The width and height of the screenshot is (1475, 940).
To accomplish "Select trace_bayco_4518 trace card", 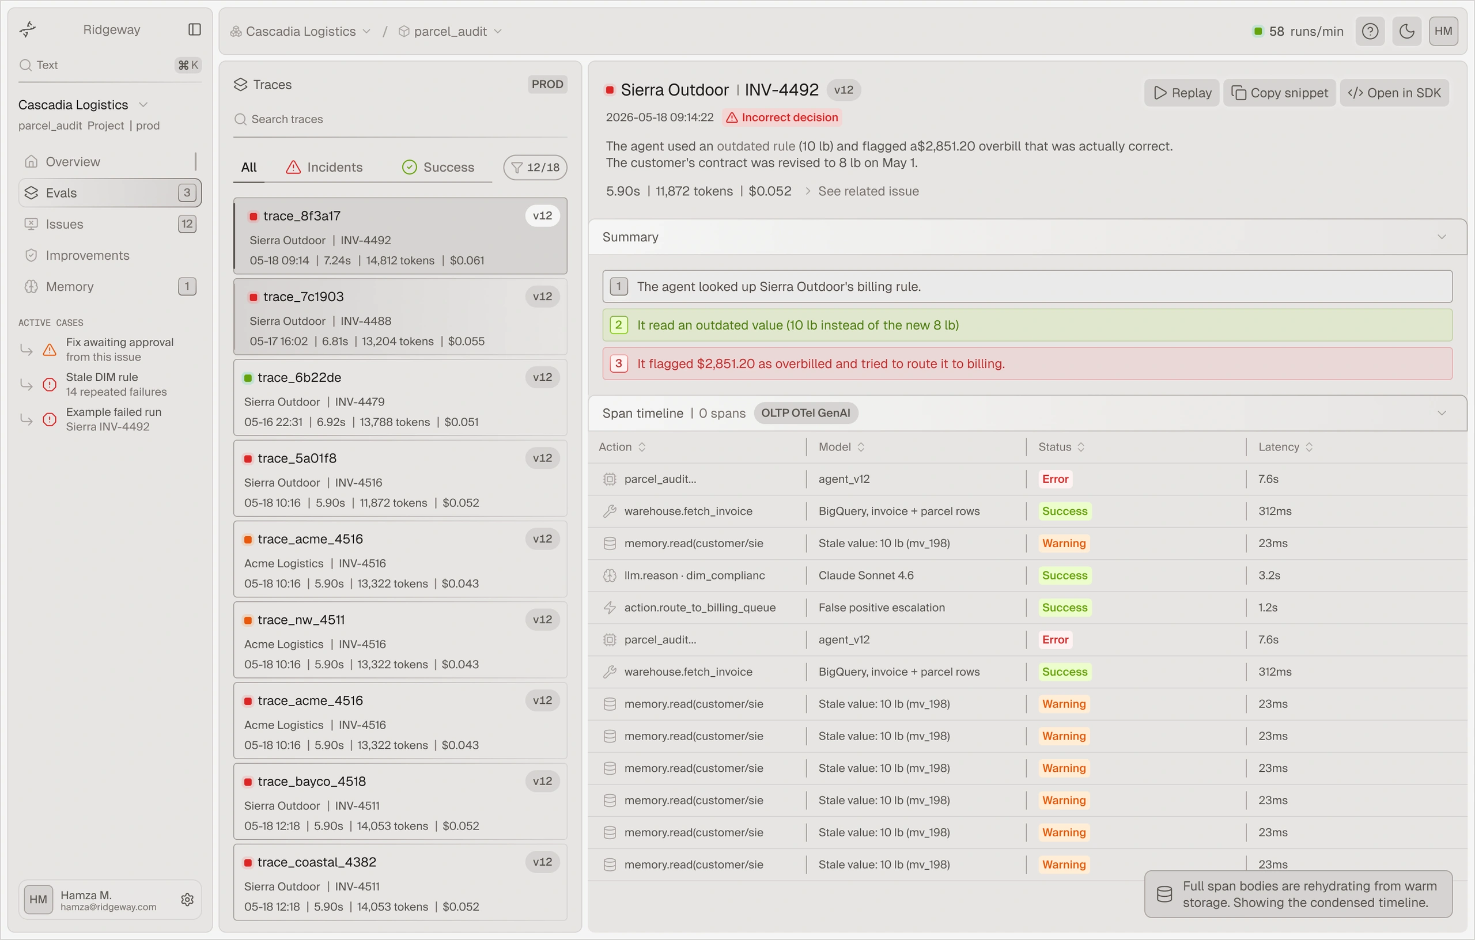I will pos(400,802).
